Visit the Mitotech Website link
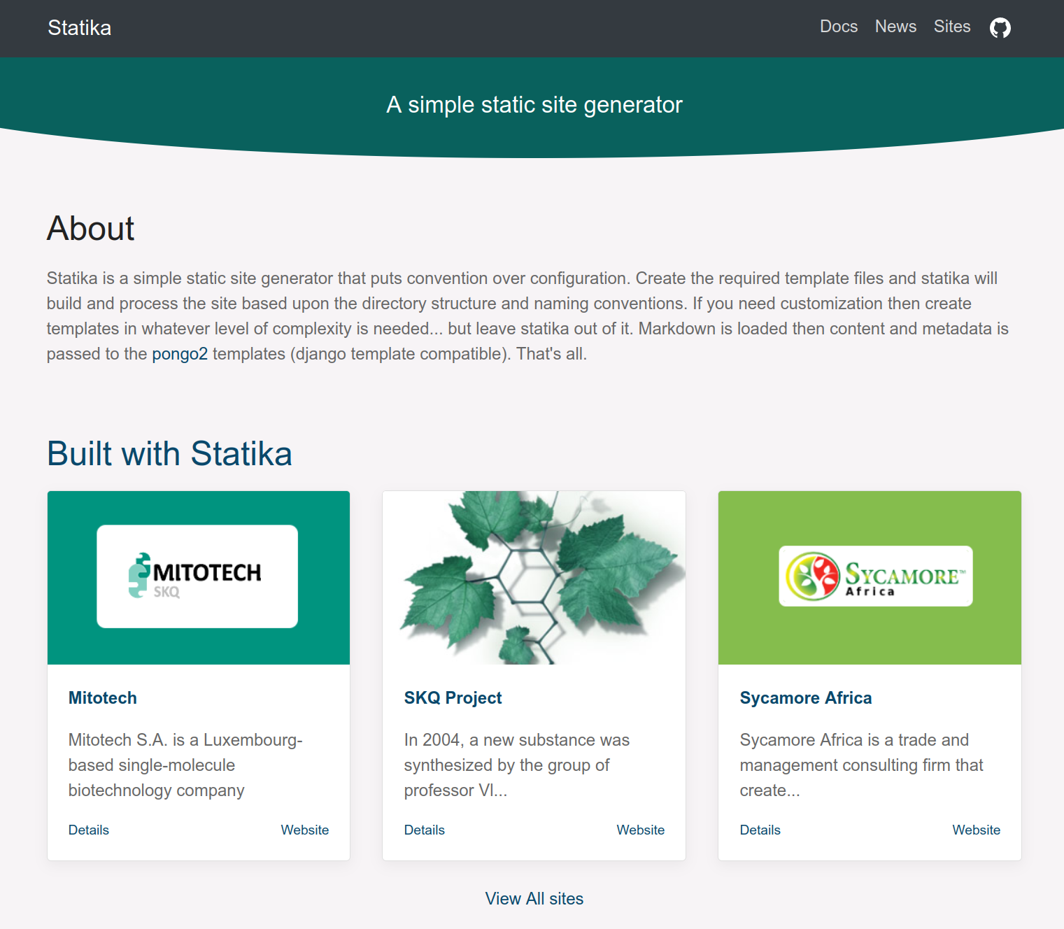The image size is (1064, 929). tap(304, 830)
